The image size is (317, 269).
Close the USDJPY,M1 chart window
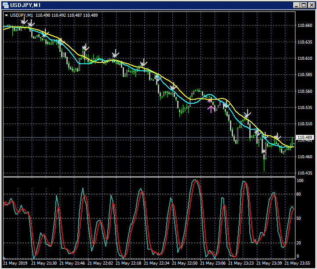(310, 5)
